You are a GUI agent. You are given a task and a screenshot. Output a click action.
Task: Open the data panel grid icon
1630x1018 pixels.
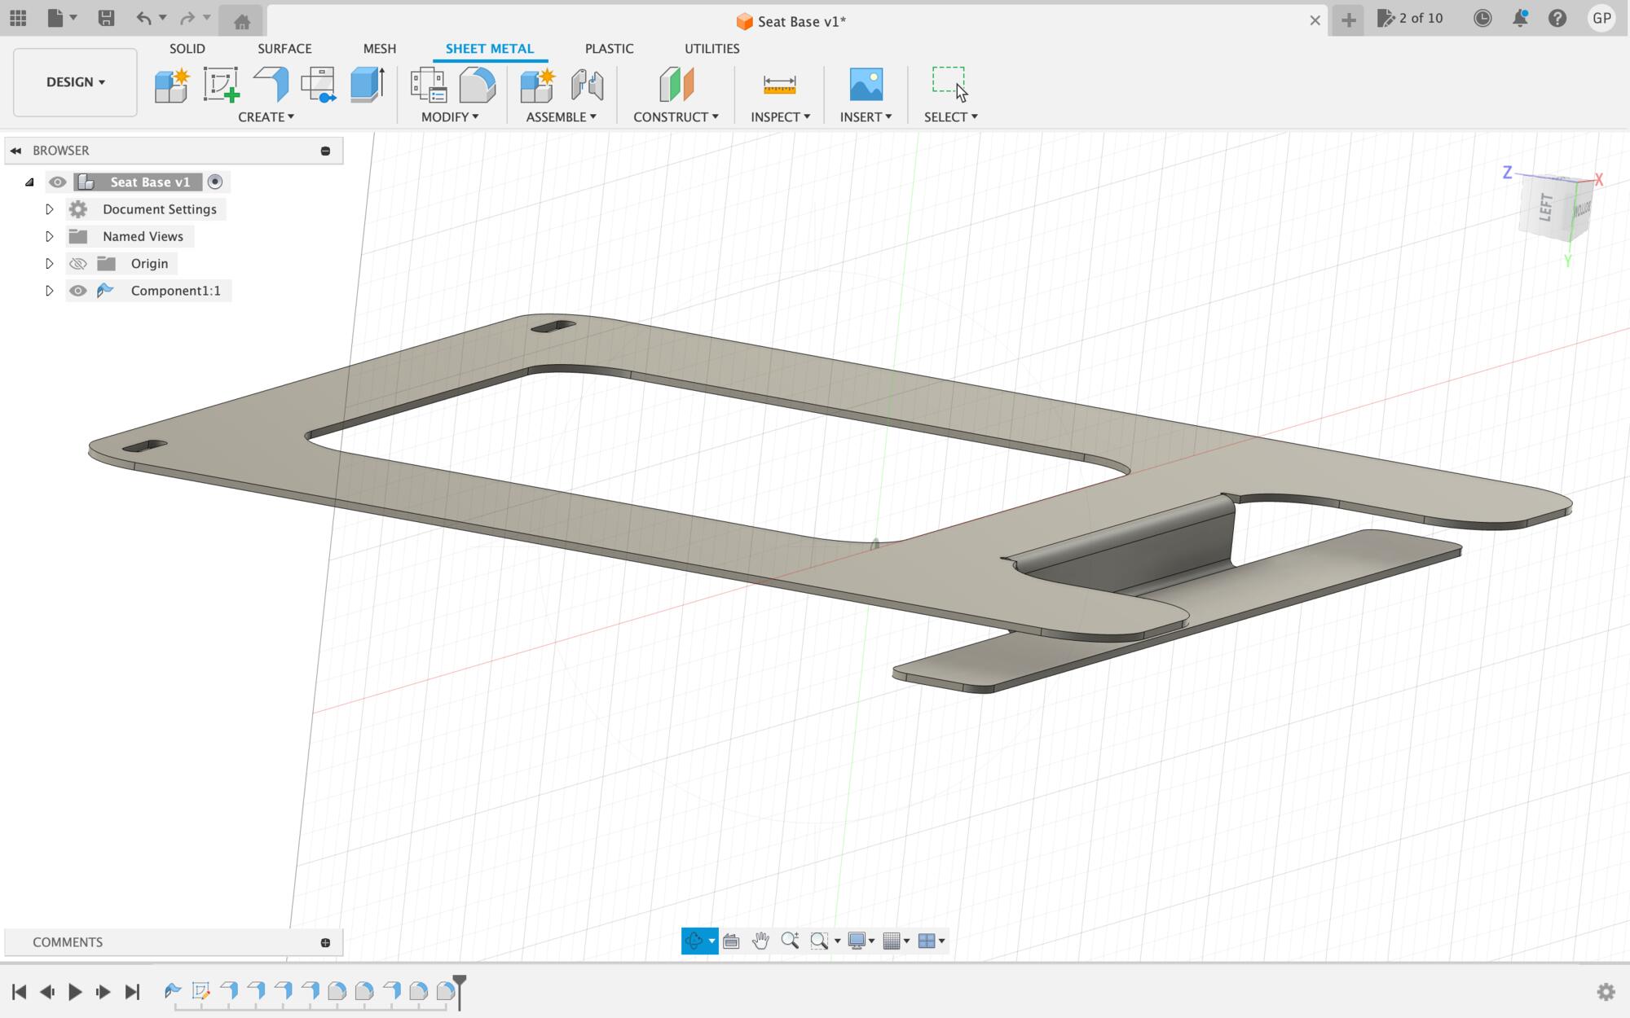pyautogui.click(x=18, y=18)
